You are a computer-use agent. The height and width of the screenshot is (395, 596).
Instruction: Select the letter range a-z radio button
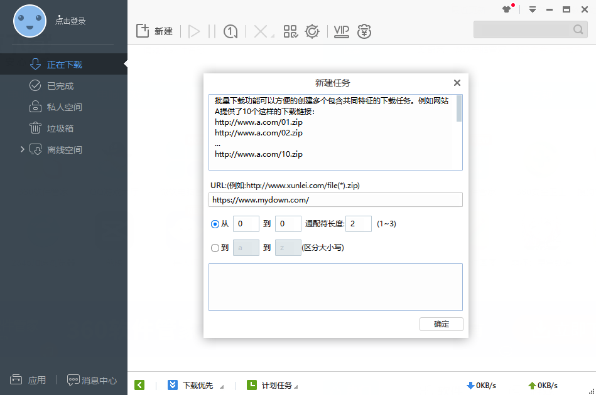pos(215,248)
